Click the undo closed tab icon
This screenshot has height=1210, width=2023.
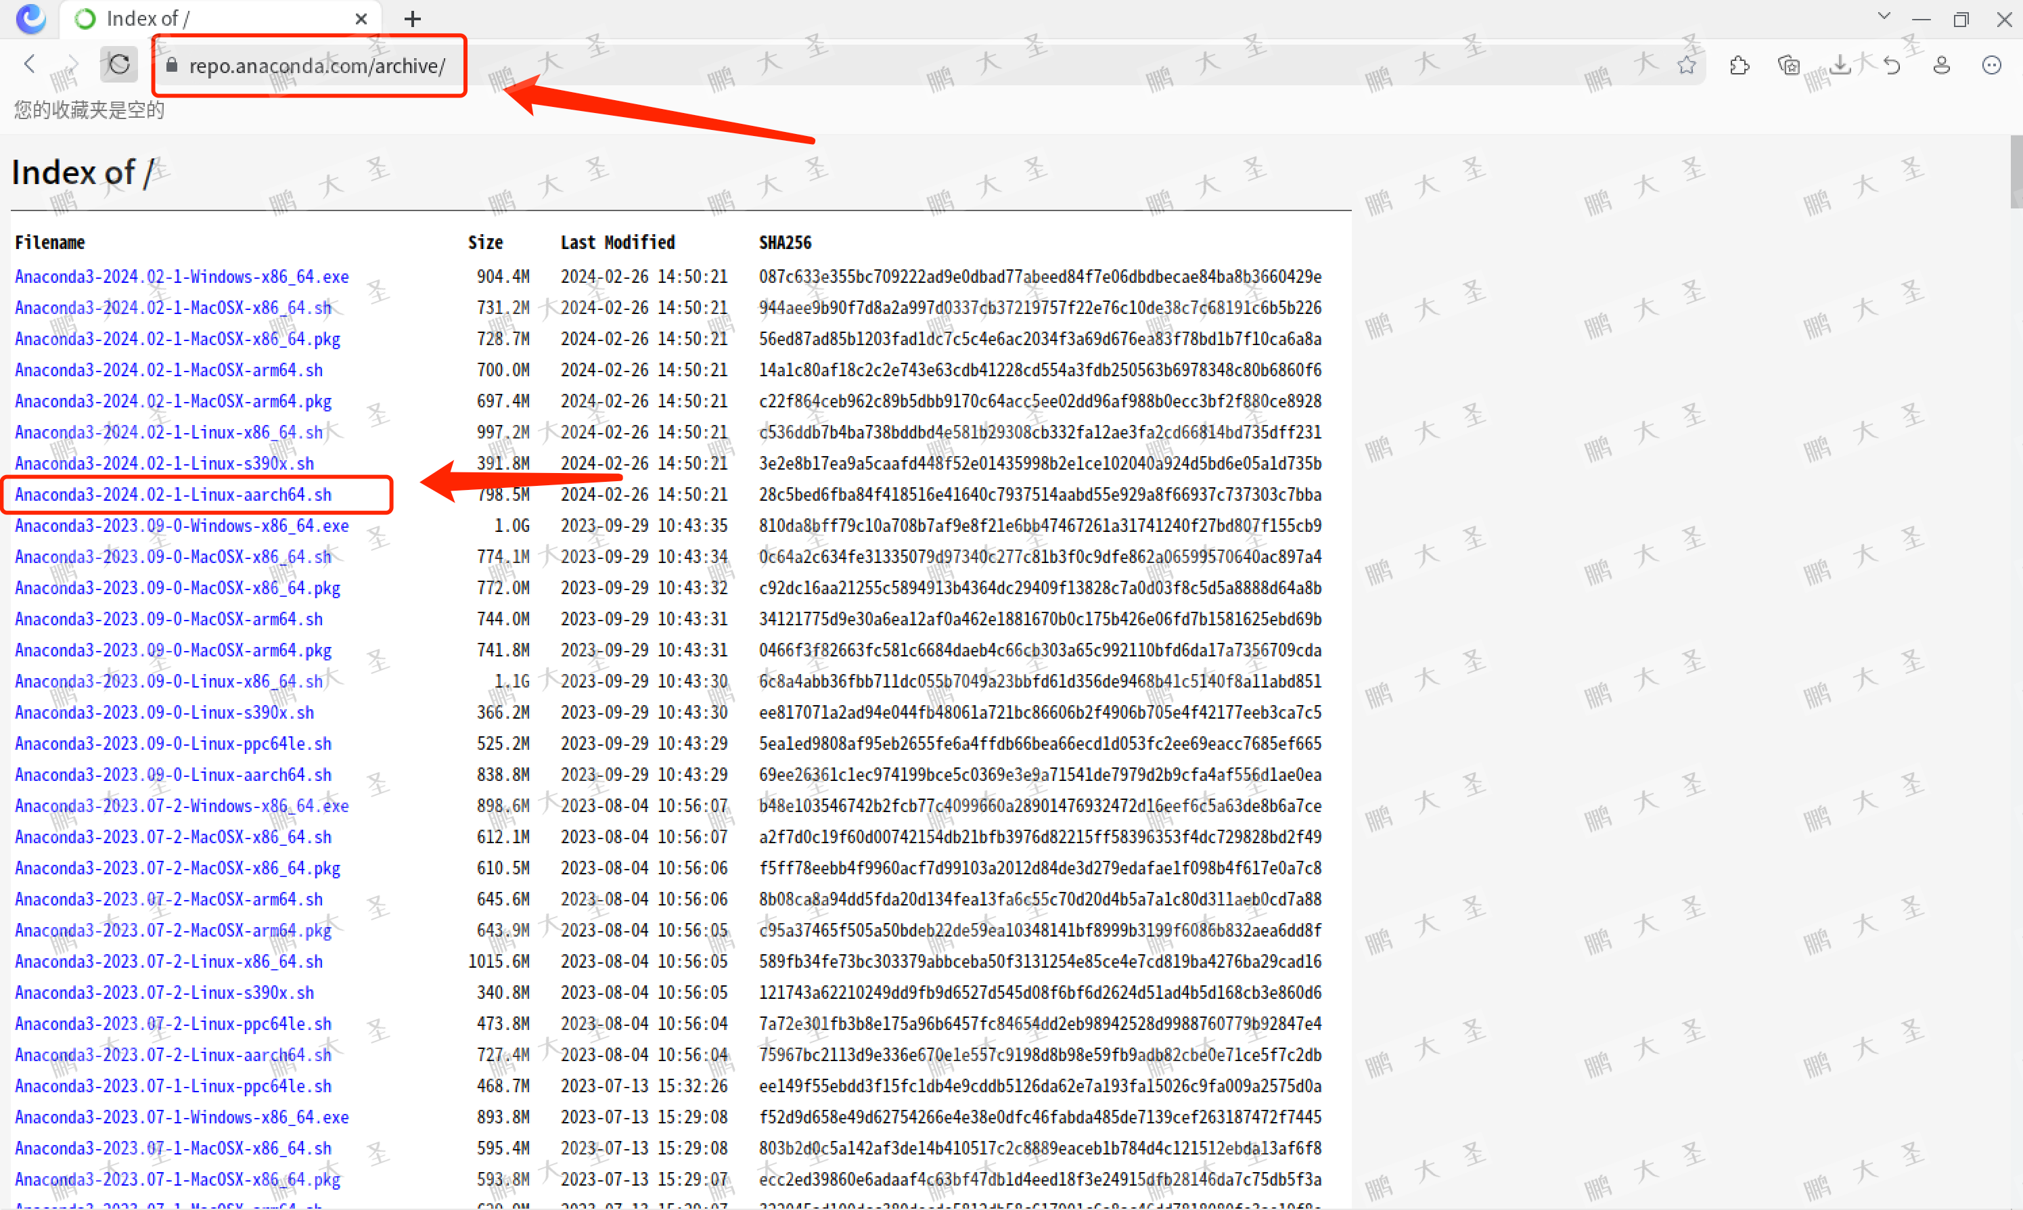click(x=1891, y=65)
